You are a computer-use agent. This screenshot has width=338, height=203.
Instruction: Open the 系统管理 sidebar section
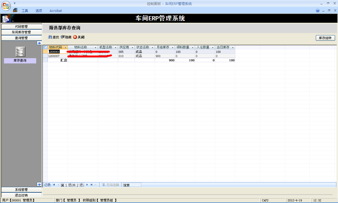coord(21,190)
